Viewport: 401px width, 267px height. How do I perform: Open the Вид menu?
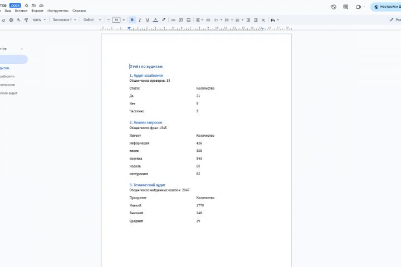coord(8,11)
